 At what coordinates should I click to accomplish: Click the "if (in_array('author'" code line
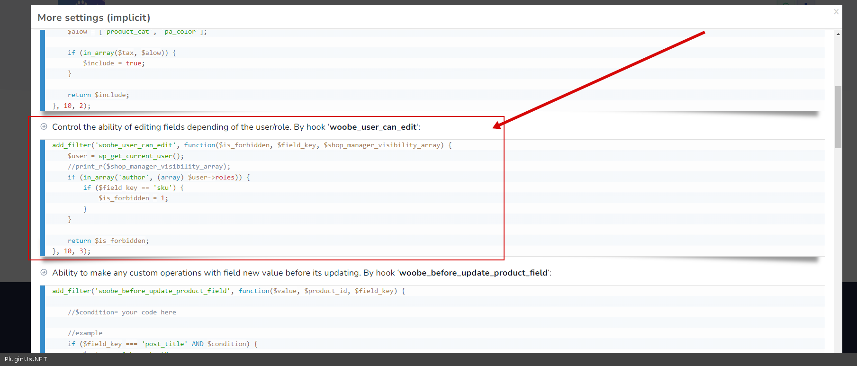tap(158, 177)
